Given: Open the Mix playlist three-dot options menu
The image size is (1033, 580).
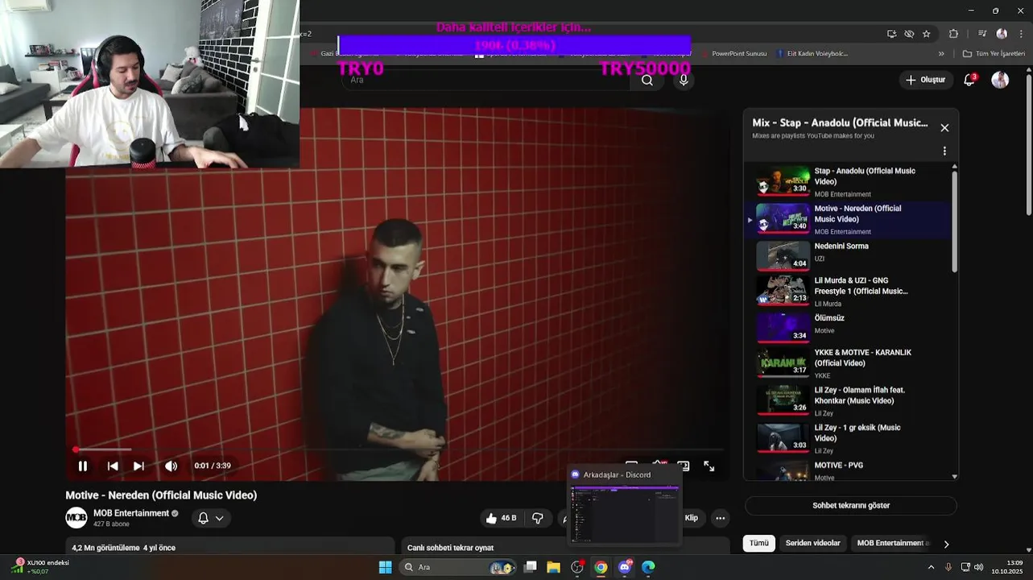Looking at the screenshot, I should click(944, 151).
